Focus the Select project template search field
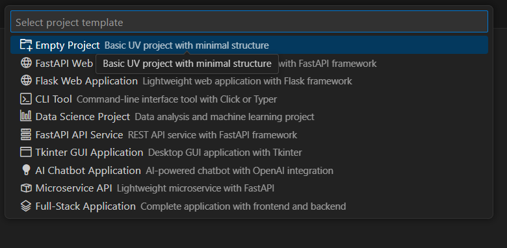 pos(249,21)
